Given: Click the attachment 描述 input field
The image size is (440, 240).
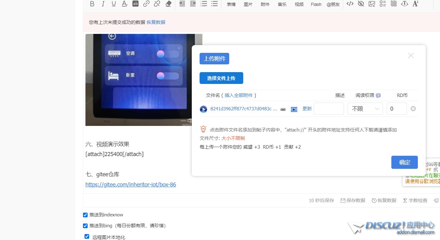Looking at the screenshot, I should pos(329,109).
